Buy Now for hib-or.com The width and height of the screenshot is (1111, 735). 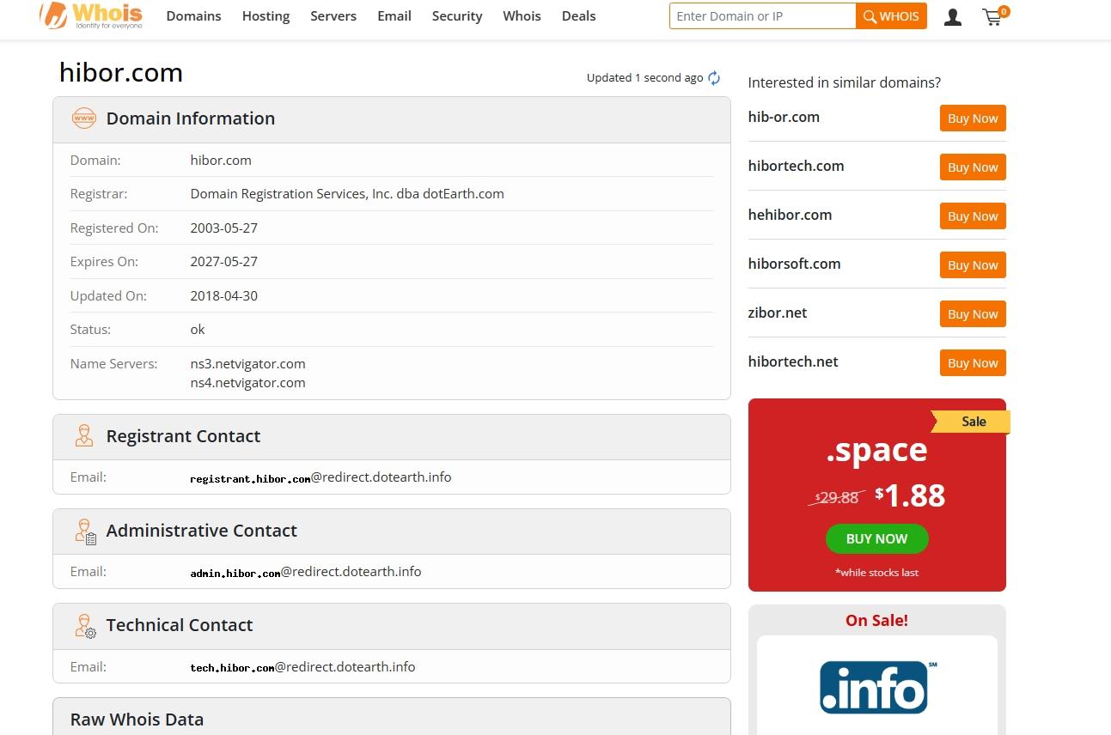[x=973, y=118]
